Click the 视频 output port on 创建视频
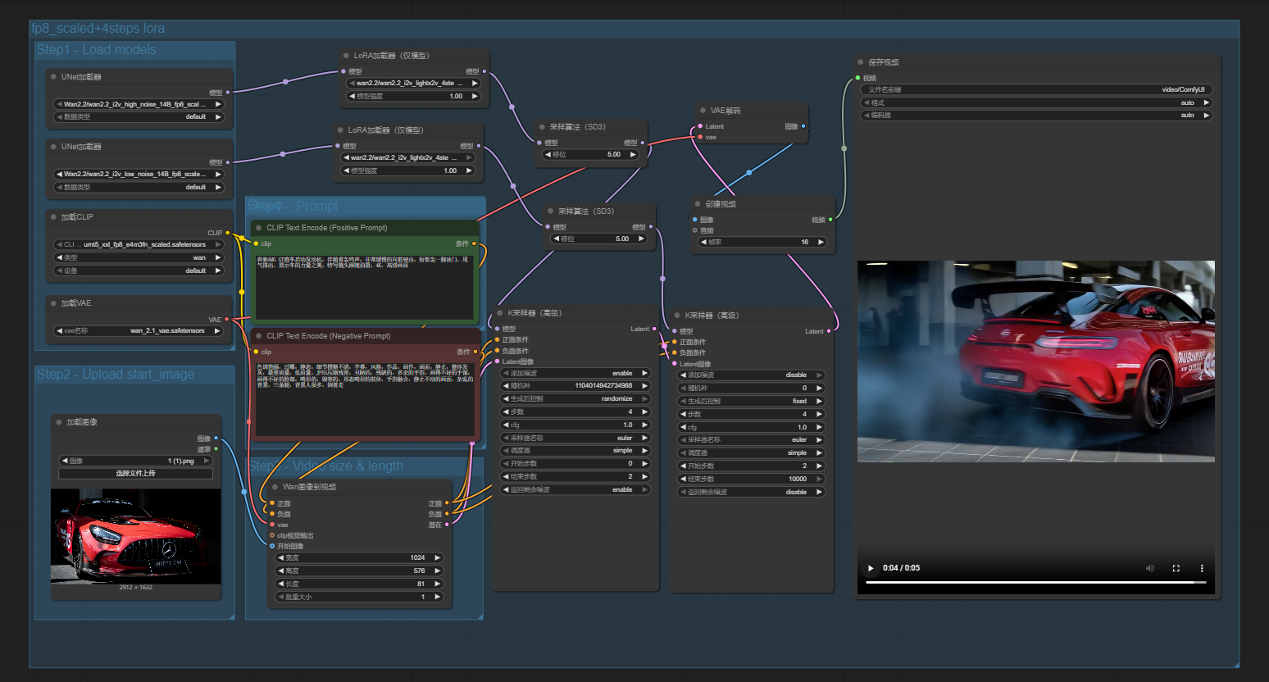Viewport: 1269px width, 682px height. click(x=830, y=220)
